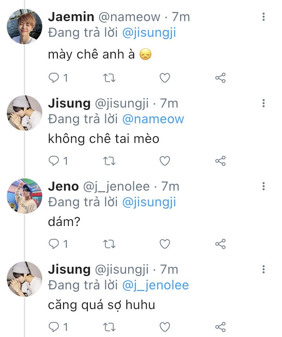Reply to Jisung's "căng quá sợ huhu" tweet

click(53, 327)
